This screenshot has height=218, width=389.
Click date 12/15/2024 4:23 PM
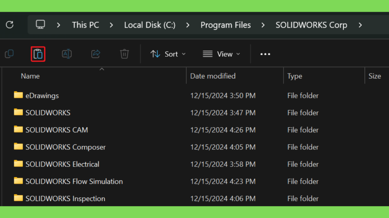click(x=223, y=181)
